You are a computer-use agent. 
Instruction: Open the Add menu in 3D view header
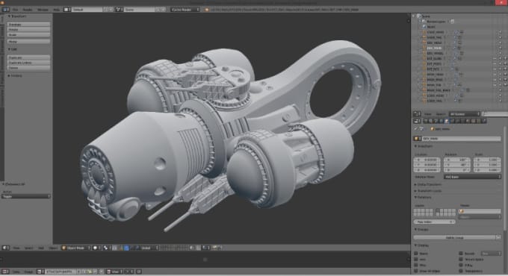coord(41,248)
